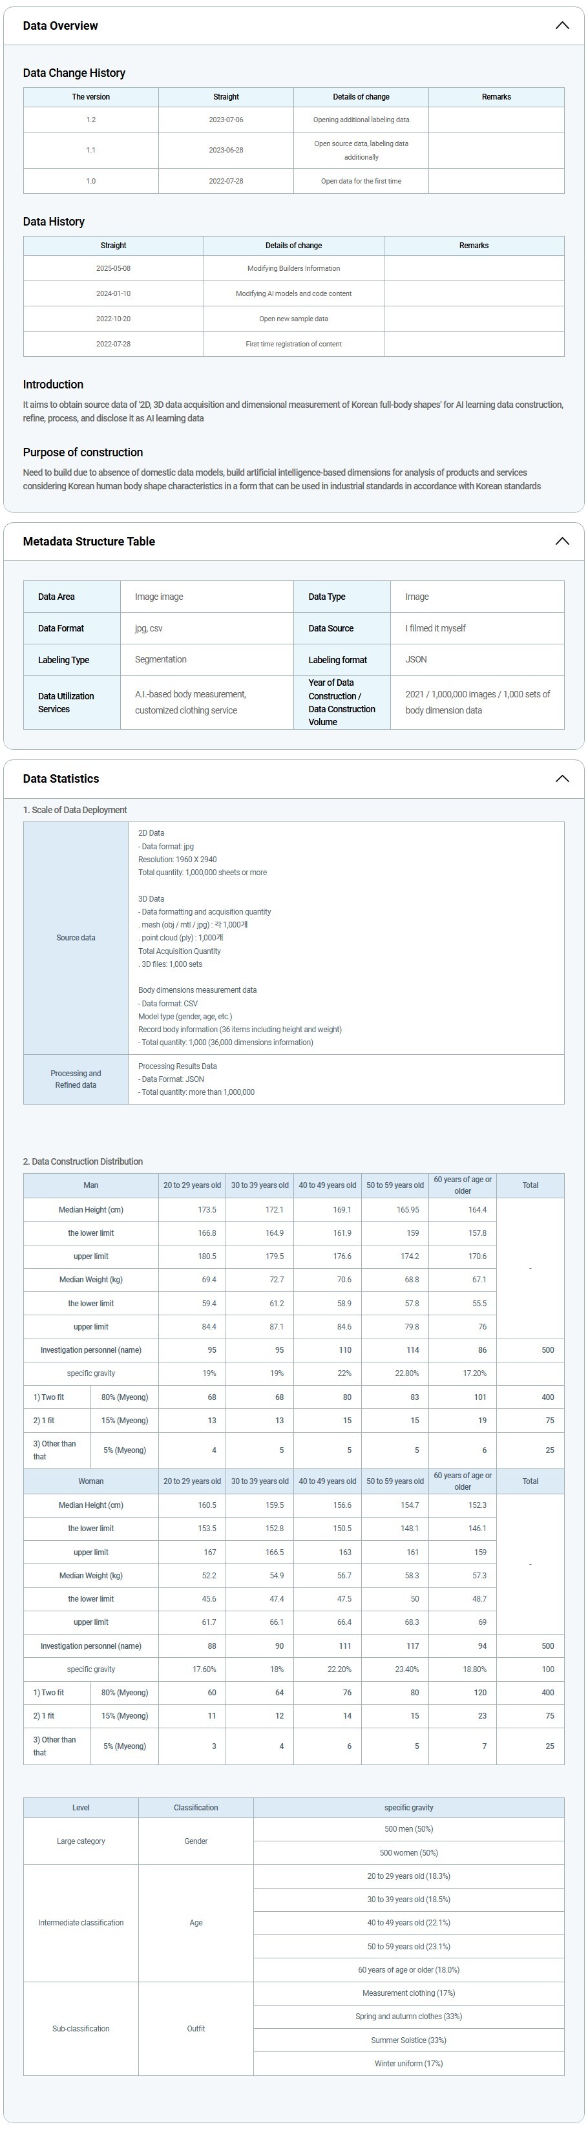
Task: Click the 2025-05-08 date in Data History
Action: (113, 269)
